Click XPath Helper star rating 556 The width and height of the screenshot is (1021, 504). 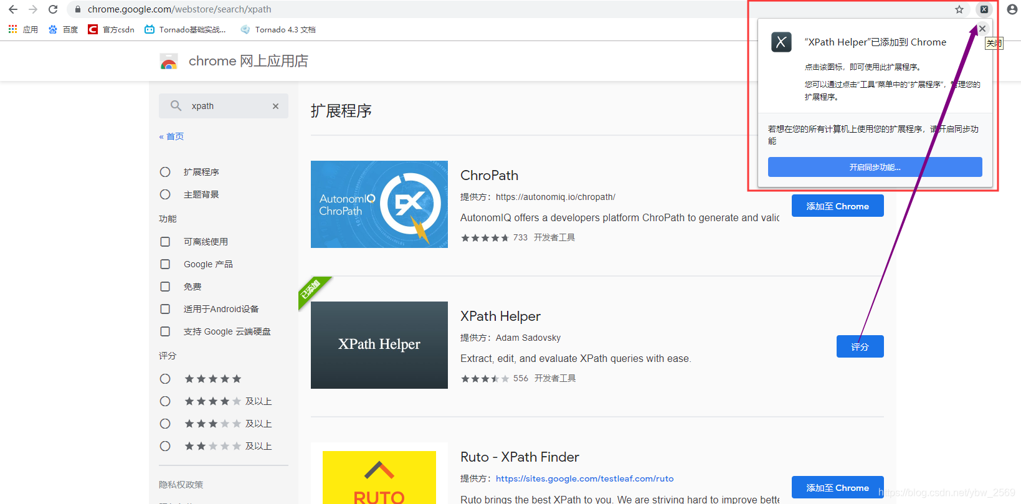pos(495,379)
